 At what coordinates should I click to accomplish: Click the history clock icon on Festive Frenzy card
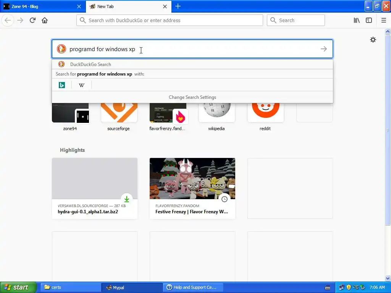[x=225, y=199]
